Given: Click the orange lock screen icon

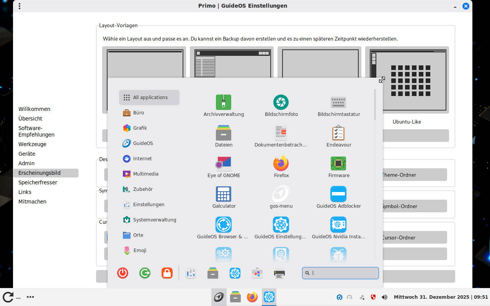Looking at the screenshot, I should [167, 273].
